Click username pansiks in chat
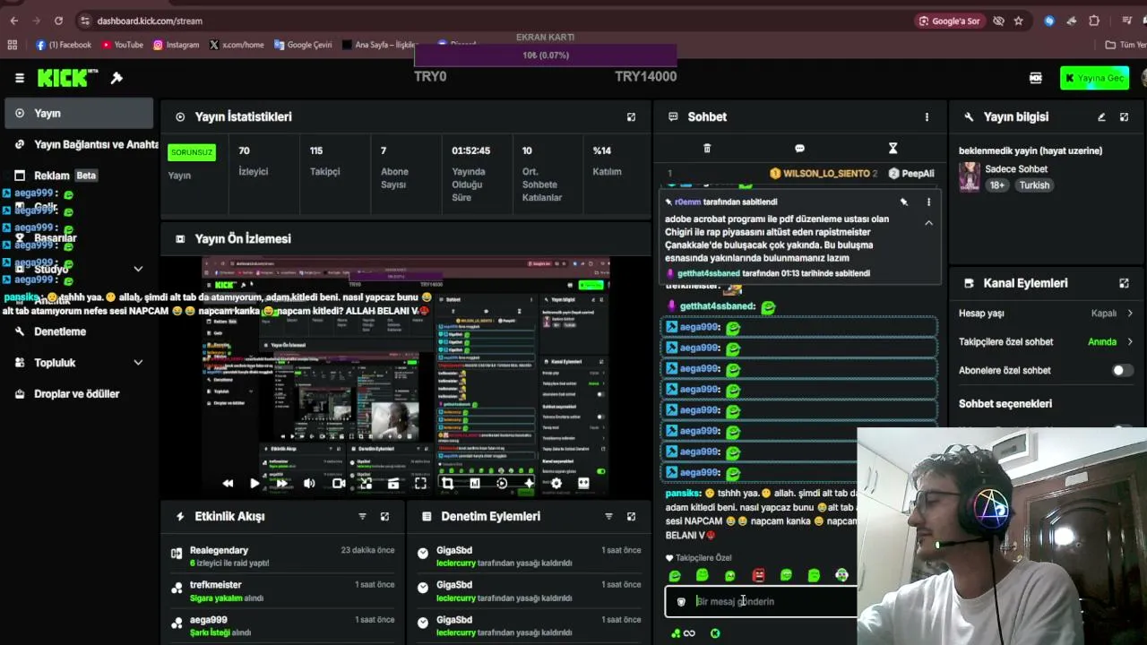This screenshot has width=1147, height=645. coord(682,494)
